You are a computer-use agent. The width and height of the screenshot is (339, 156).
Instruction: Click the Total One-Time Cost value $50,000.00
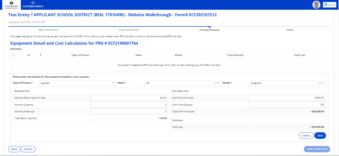point(317,112)
